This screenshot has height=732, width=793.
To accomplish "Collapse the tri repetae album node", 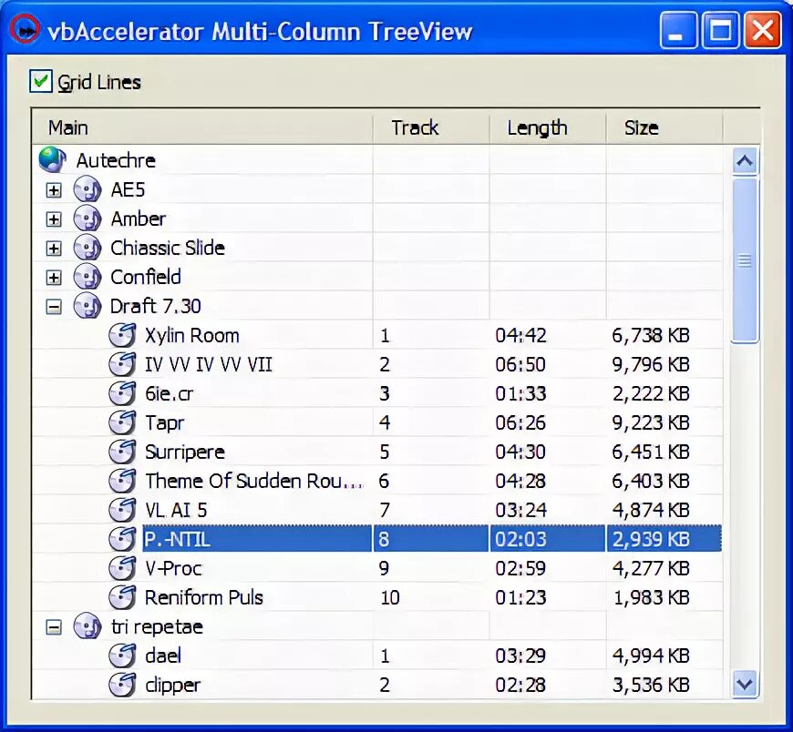I will (54, 627).
